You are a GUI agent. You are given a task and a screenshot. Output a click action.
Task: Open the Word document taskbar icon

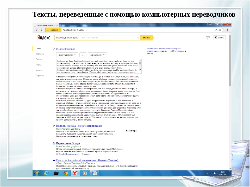(94, 173)
